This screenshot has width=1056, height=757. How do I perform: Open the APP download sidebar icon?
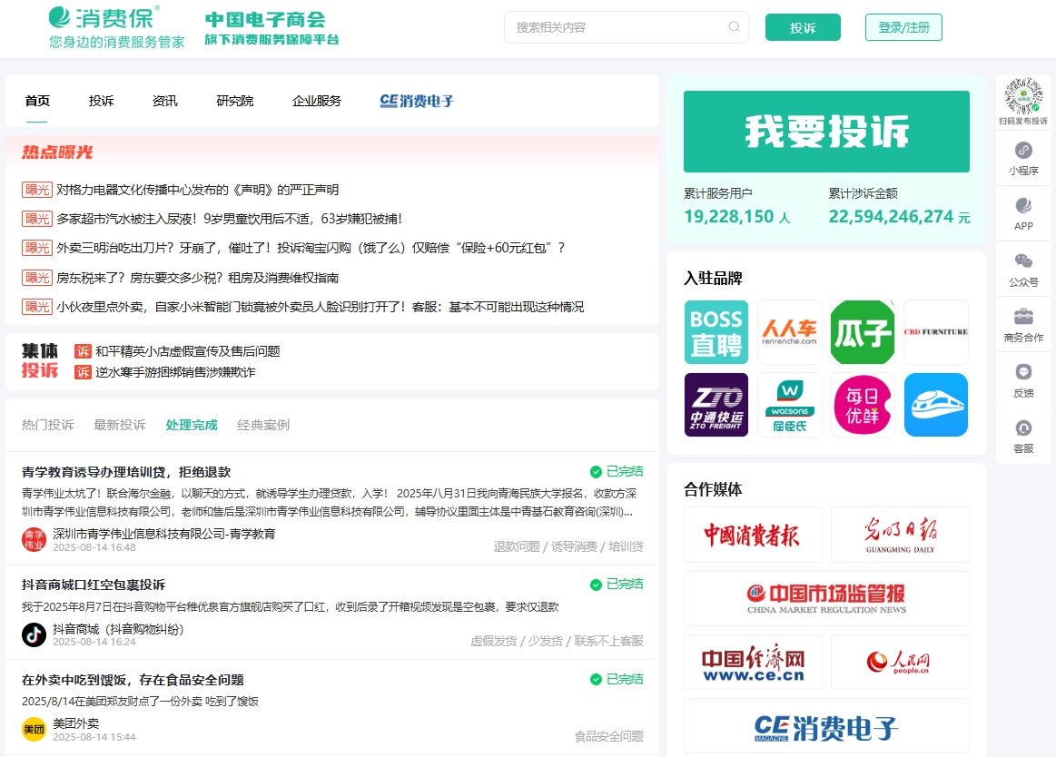click(1023, 205)
